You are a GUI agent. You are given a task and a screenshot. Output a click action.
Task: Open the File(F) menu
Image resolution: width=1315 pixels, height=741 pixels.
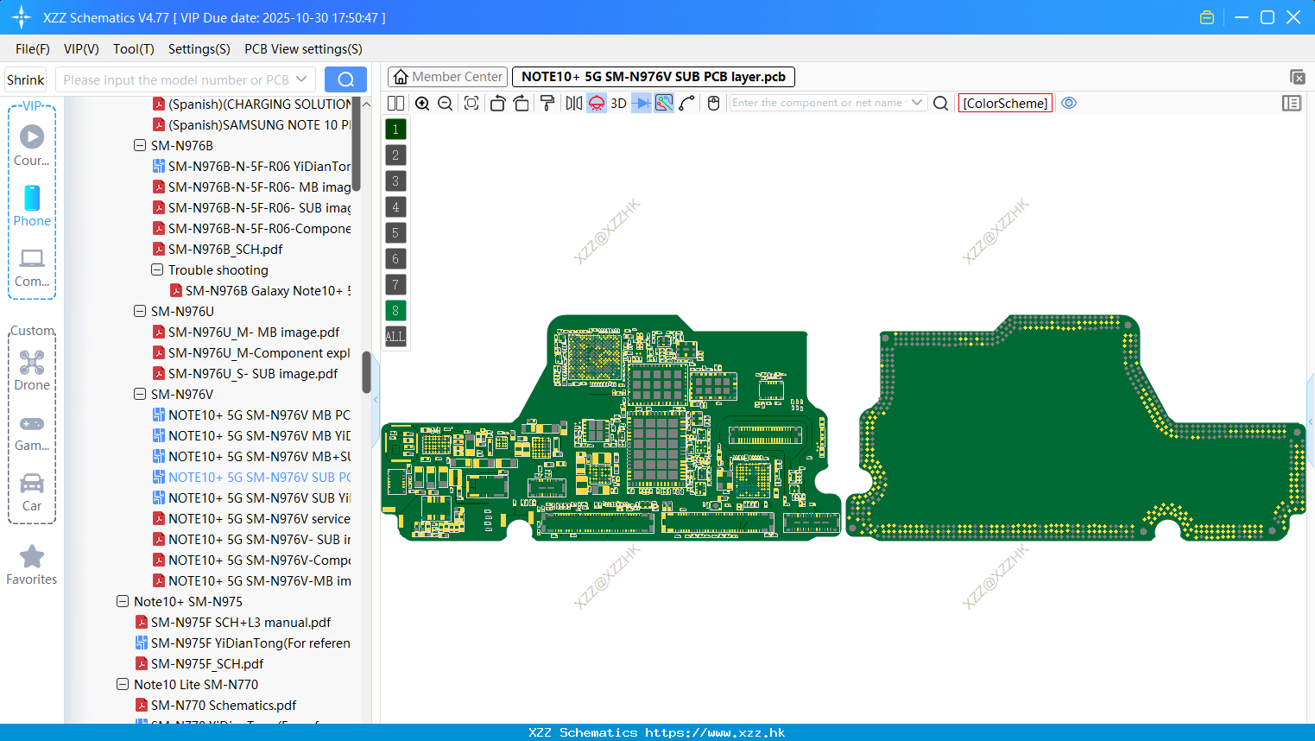[33, 49]
